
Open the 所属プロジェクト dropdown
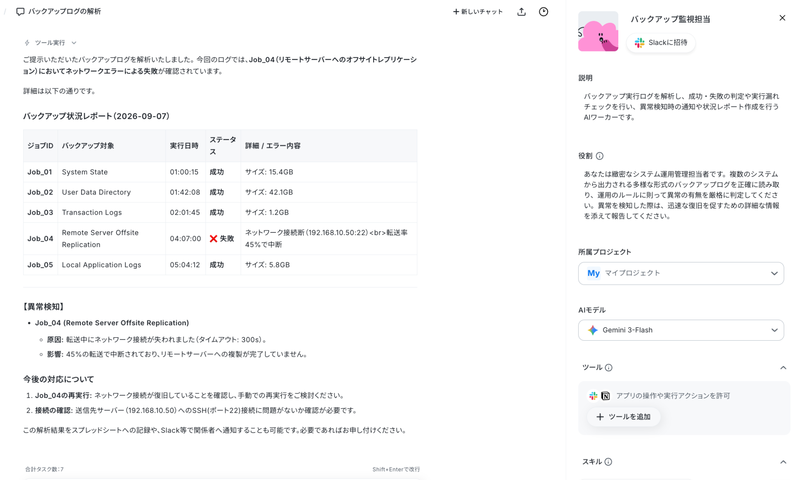pos(680,273)
